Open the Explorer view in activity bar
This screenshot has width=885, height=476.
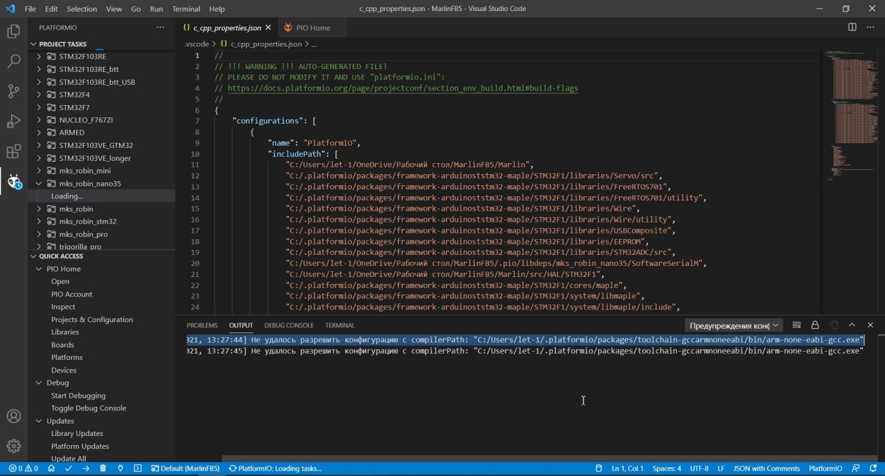(13, 31)
